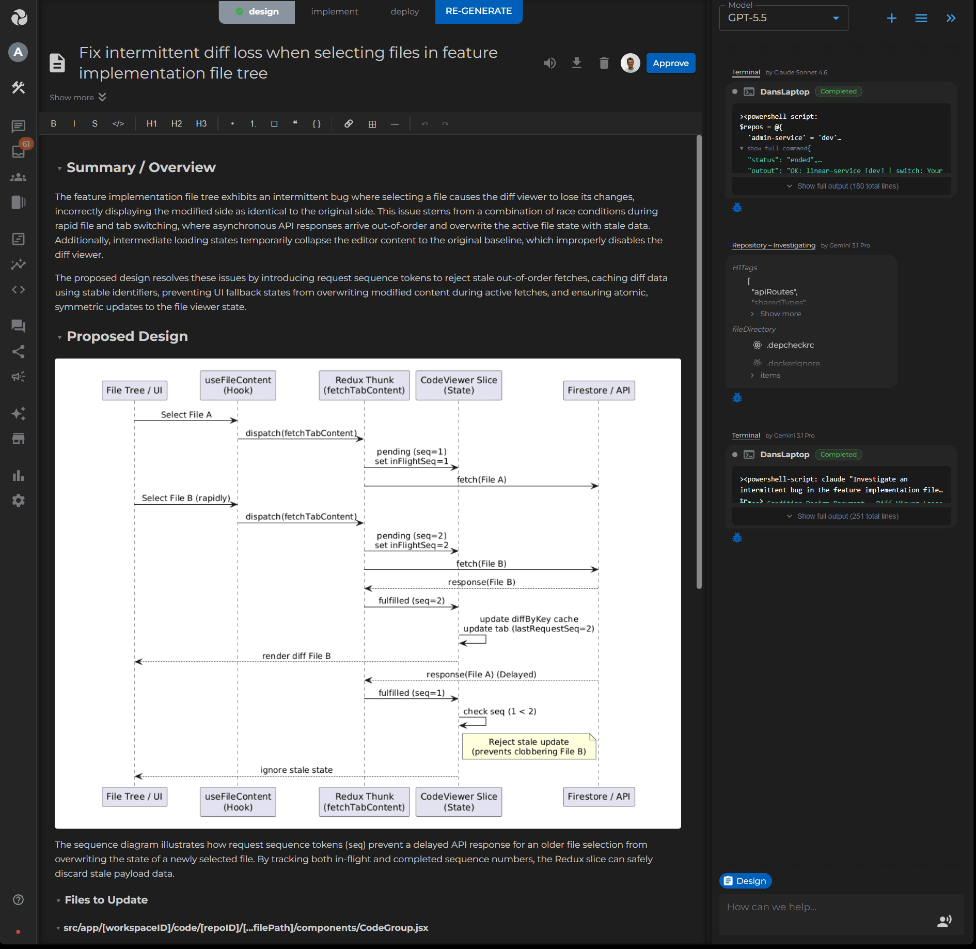Click the download document icon
Screen dimensions: 976x949
577,63
